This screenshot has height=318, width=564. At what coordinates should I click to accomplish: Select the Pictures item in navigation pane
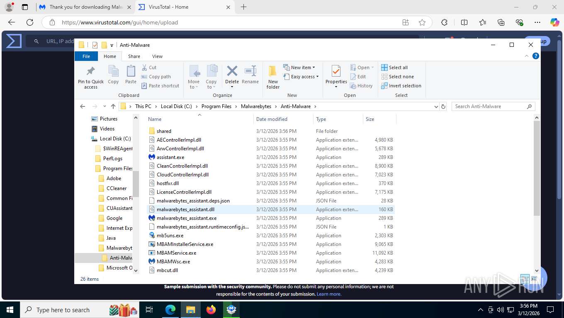[109, 119]
